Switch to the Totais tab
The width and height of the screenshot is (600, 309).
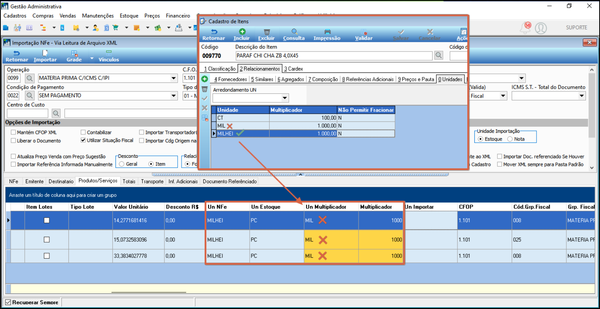tap(129, 181)
